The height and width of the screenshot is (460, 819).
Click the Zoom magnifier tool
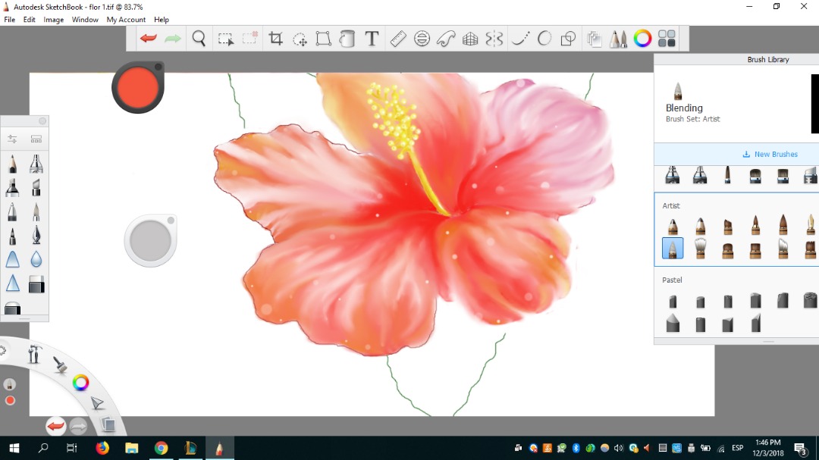[x=199, y=39]
